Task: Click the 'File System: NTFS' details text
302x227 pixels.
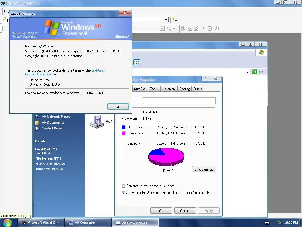Action: [48, 158]
